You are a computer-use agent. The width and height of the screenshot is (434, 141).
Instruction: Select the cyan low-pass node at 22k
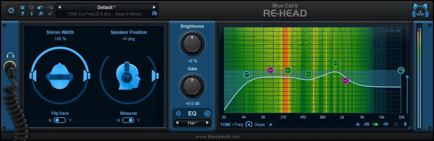point(401,71)
